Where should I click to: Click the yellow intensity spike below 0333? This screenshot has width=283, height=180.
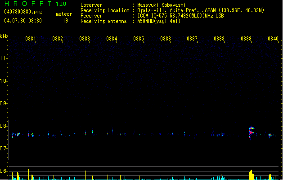[86, 175]
